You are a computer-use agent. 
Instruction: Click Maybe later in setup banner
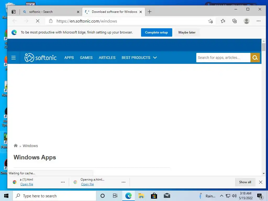(x=187, y=32)
